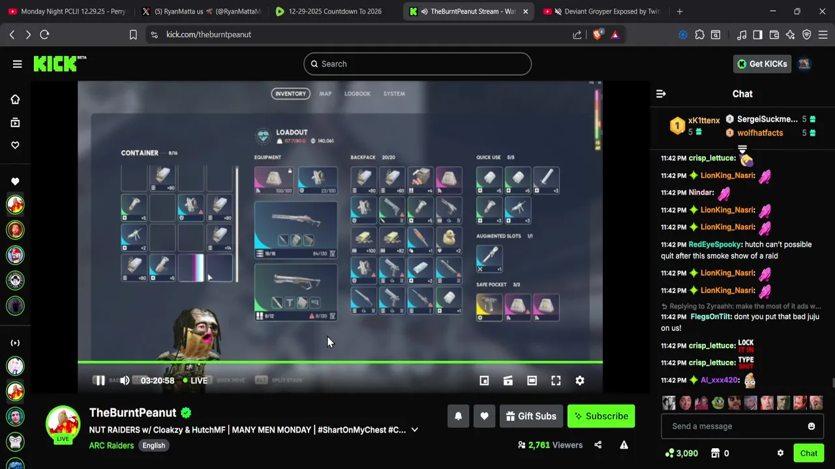Open the Kick hamburger side menu
835x469 pixels.
[x=17, y=64]
